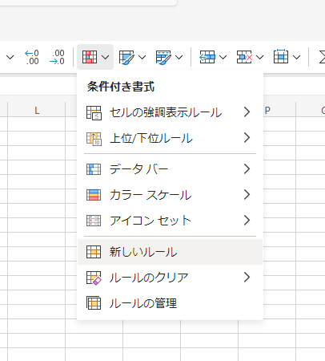Image resolution: width=325 pixels, height=361 pixels.
Task: Click the Format cells size icon
Action: click(x=281, y=56)
